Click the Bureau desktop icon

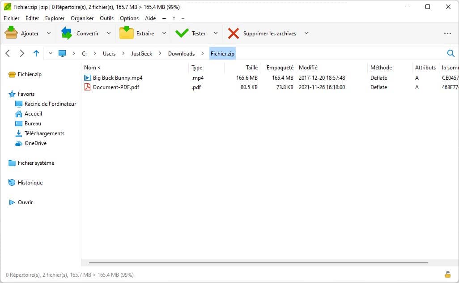point(19,124)
